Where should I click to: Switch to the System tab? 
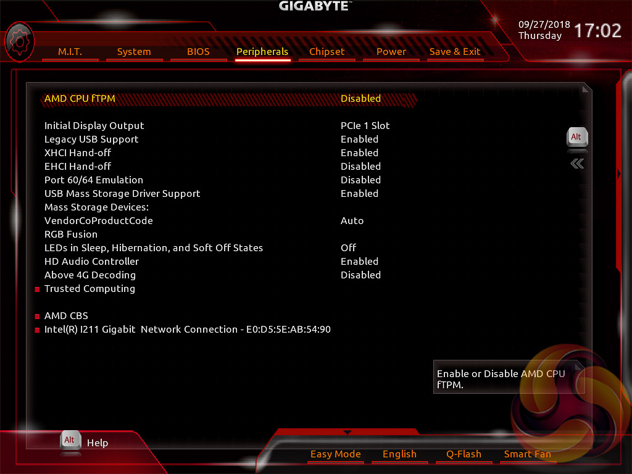[x=134, y=52]
